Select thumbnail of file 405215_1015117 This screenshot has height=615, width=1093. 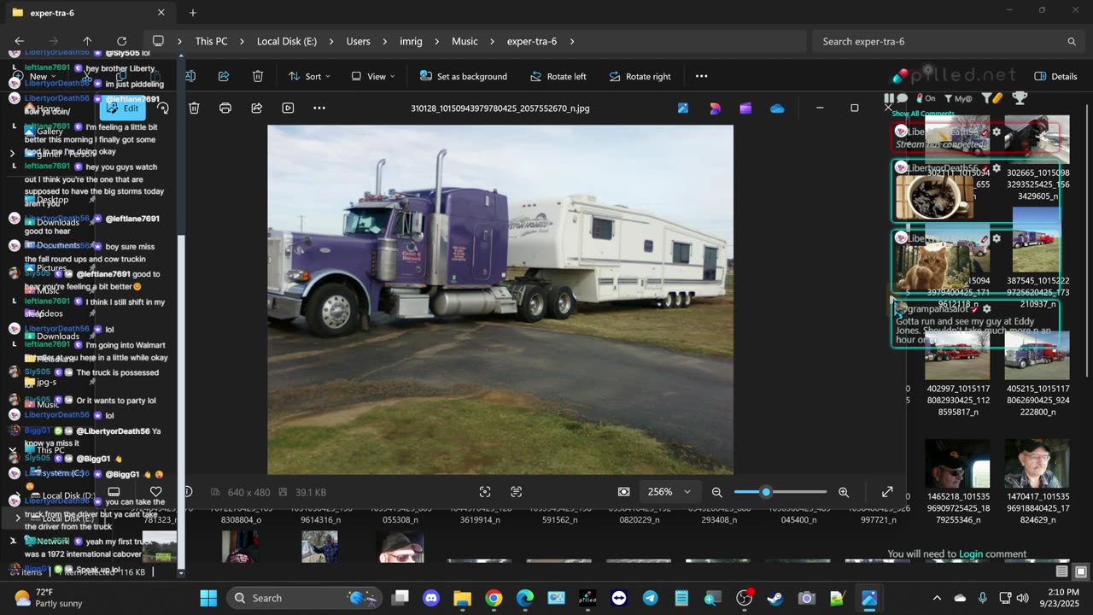(x=1037, y=355)
